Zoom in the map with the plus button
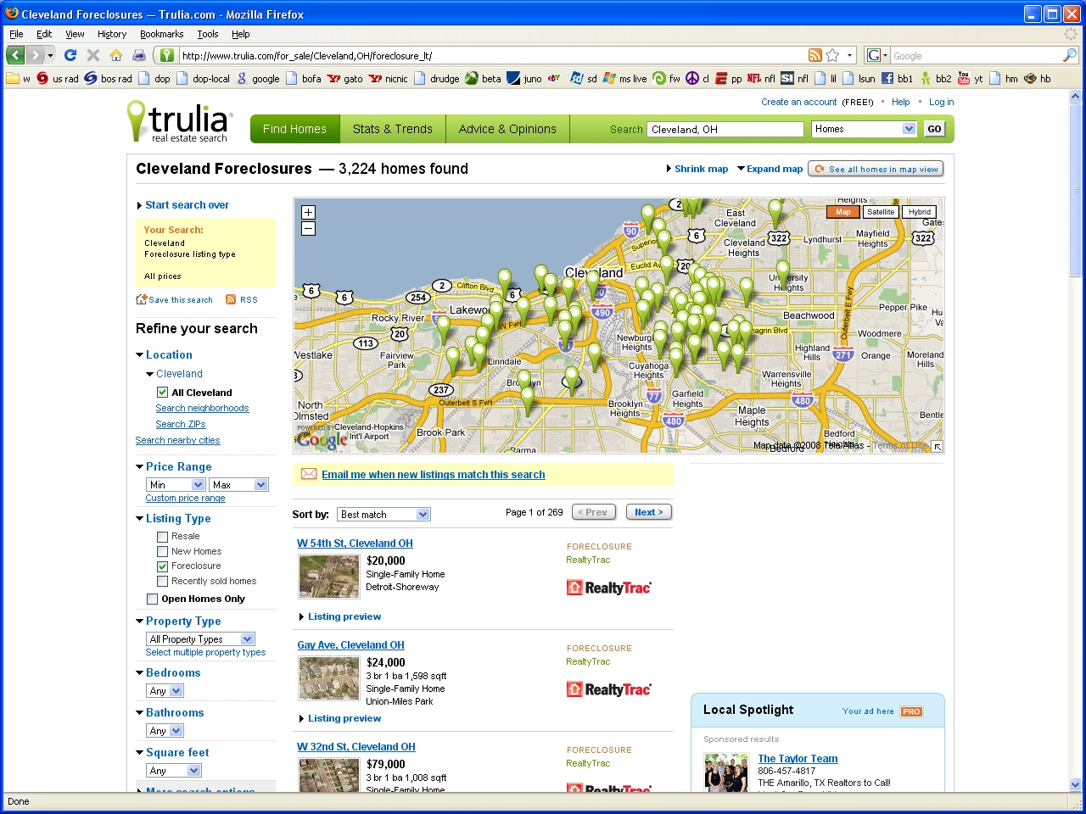 click(308, 213)
